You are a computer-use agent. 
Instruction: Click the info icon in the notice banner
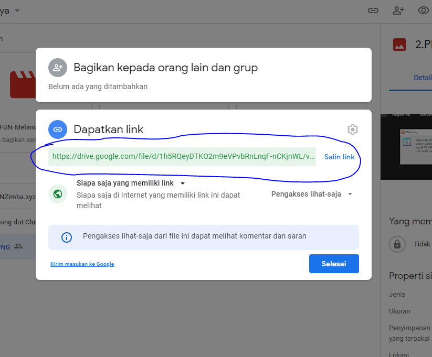click(66, 237)
